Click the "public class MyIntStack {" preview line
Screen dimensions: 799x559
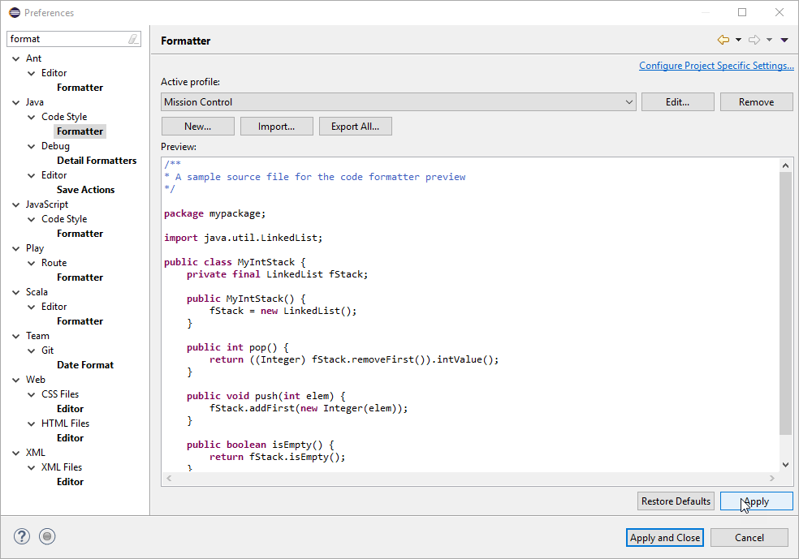pos(235,262)
